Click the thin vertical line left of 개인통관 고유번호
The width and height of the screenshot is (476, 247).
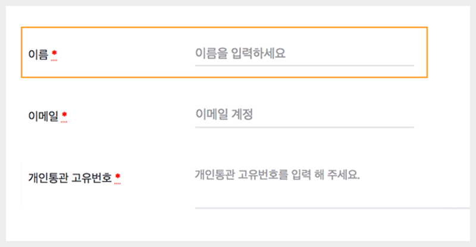pos(22,182)
